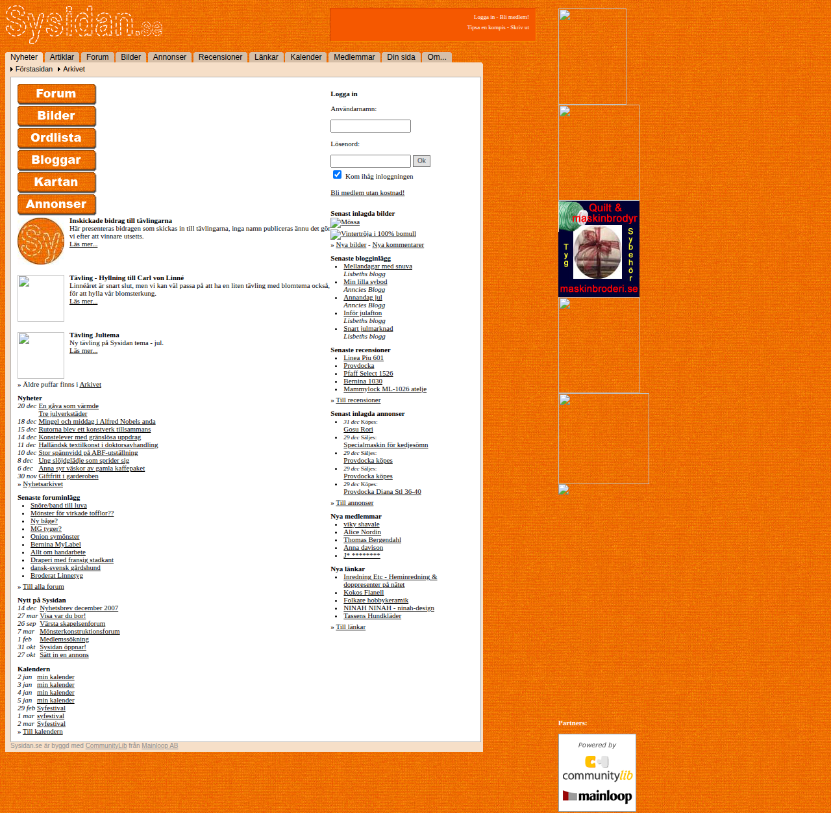Open the Till alla forum link
This screenshot has height=813, width=831.
(x=43, y=587)
